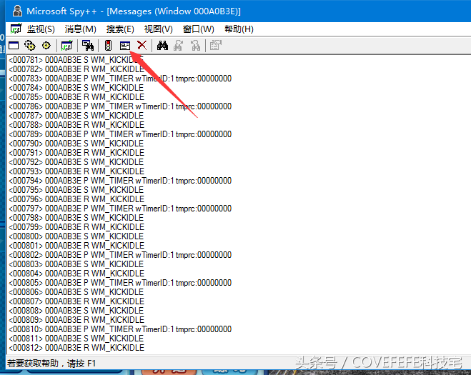Select WM_TIMER row <000783>
The width and height of the screenshot is (471, 375).
pos(120,79)
